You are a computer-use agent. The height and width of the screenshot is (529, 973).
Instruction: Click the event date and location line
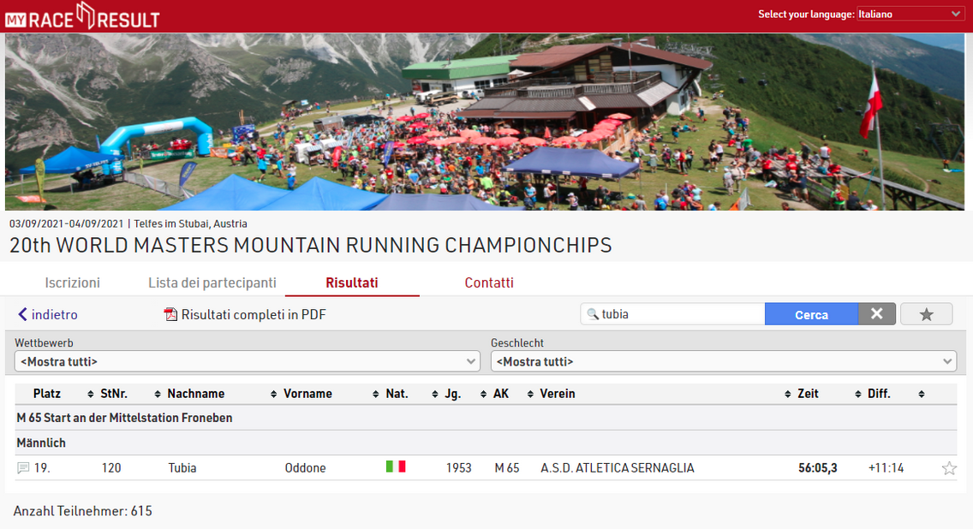point(128,224)
